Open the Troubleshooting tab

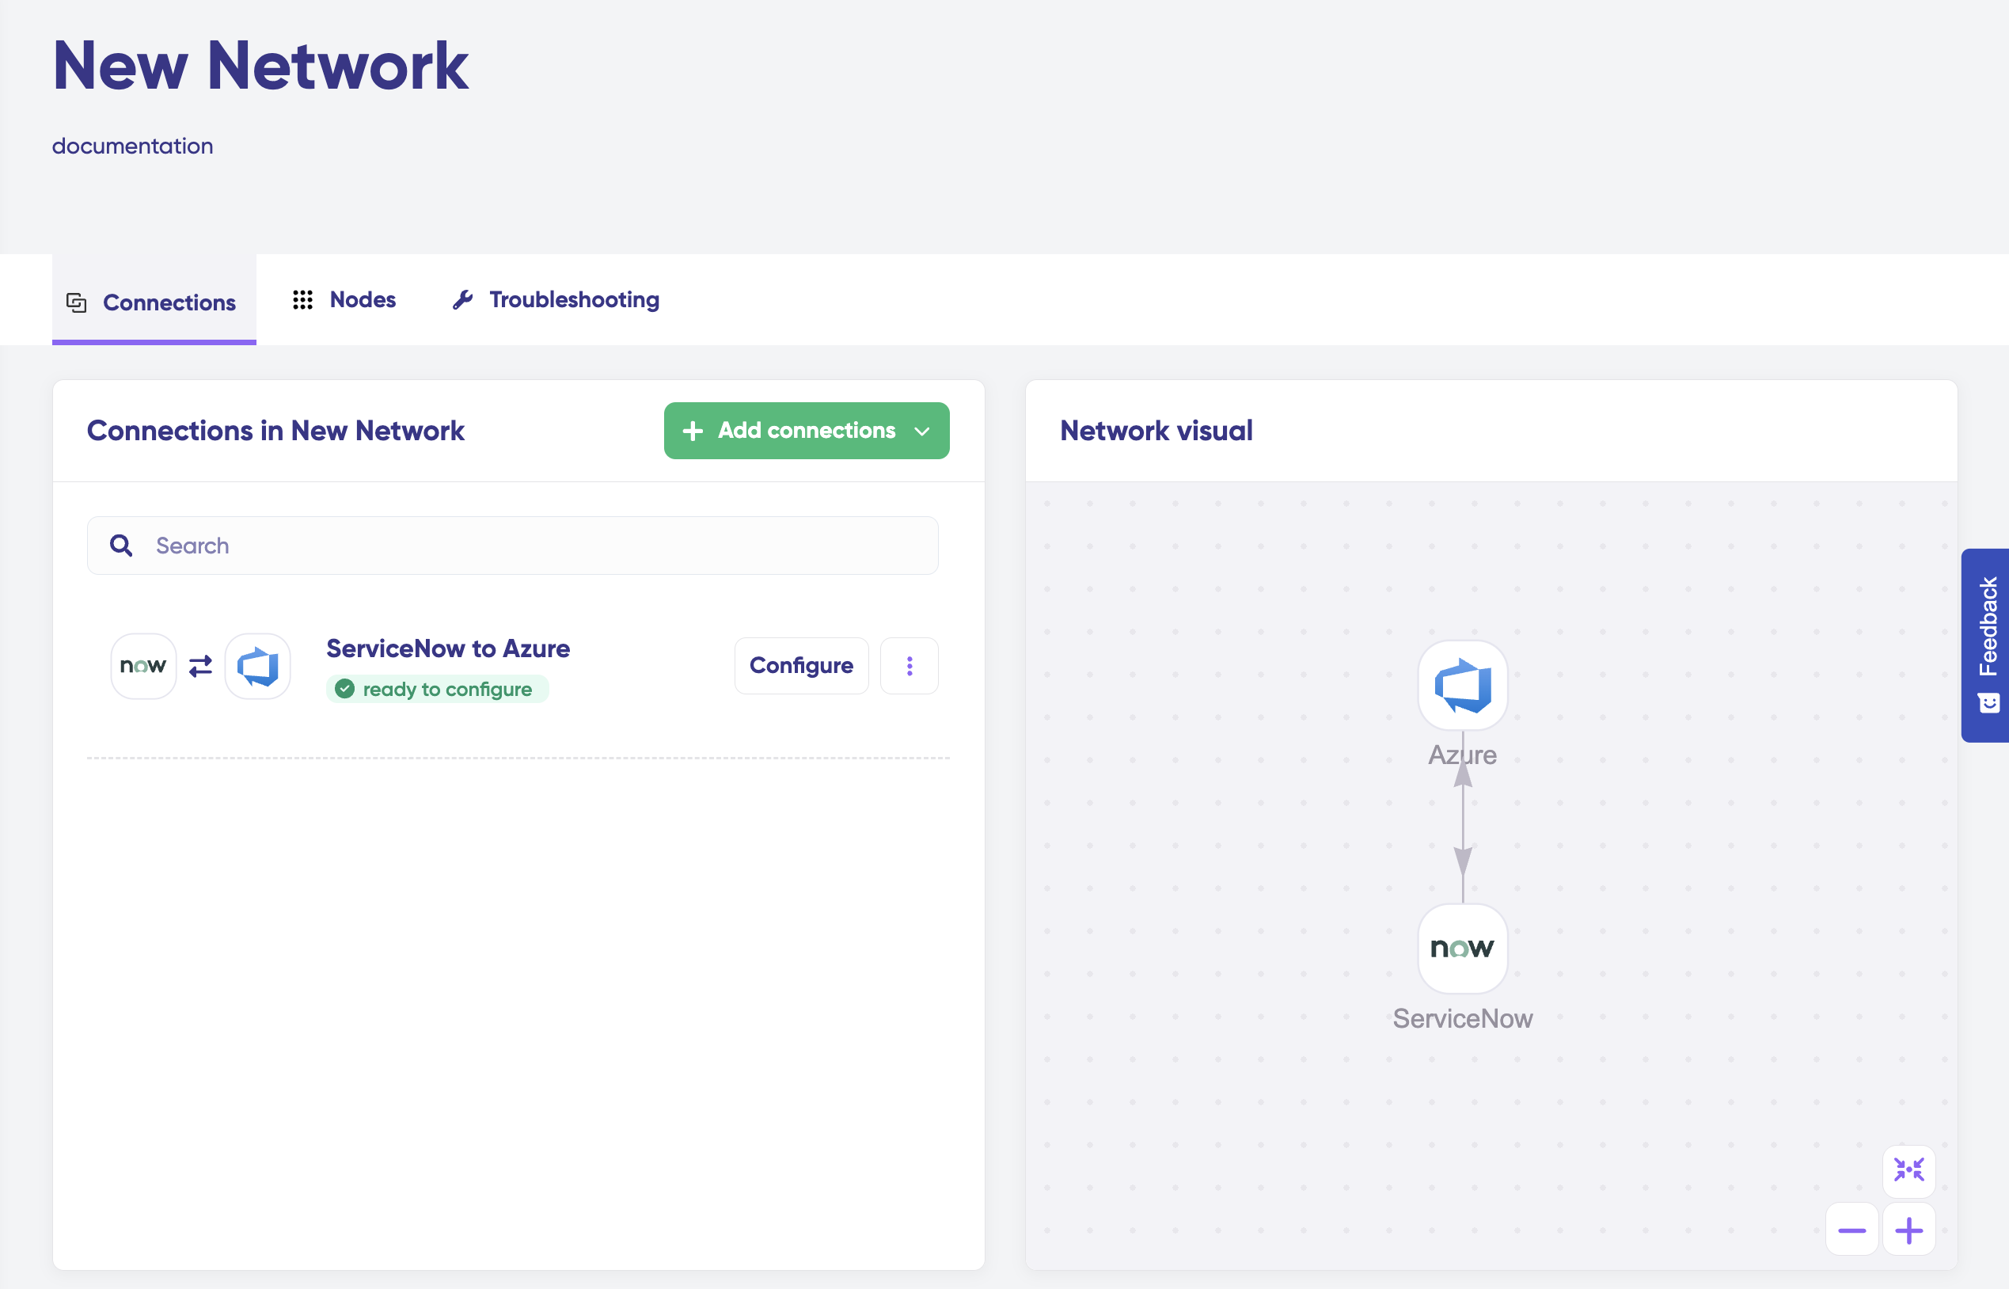click(574, 299)
